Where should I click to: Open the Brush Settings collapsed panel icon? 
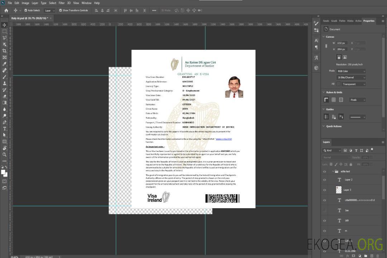(x=316, y=23)
